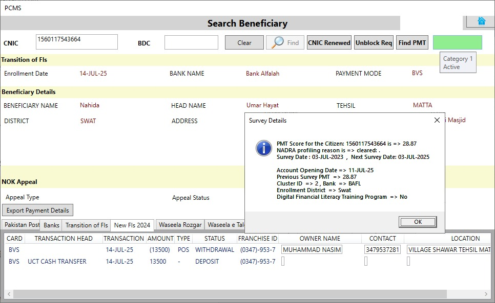This screenshot has height=303, width=495.
Task: Open the Waseela Rozgar tab
Action: click(180, 225)
